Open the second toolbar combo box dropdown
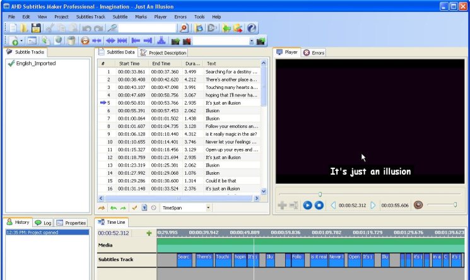 pos(252,42)
